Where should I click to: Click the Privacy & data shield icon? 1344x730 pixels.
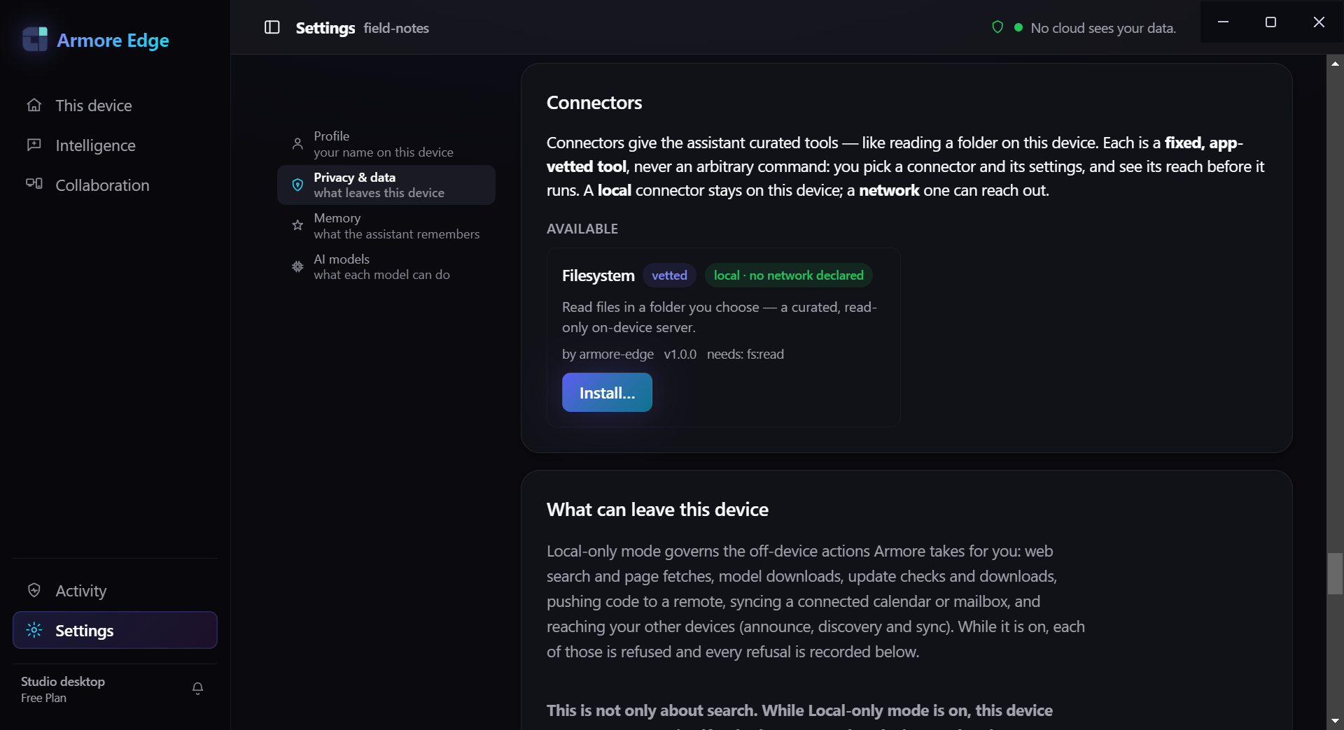pos(297,185)
